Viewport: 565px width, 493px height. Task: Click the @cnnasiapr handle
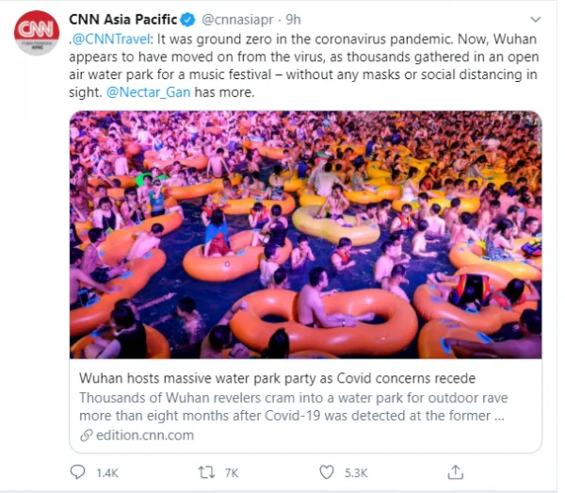[237, 20]
